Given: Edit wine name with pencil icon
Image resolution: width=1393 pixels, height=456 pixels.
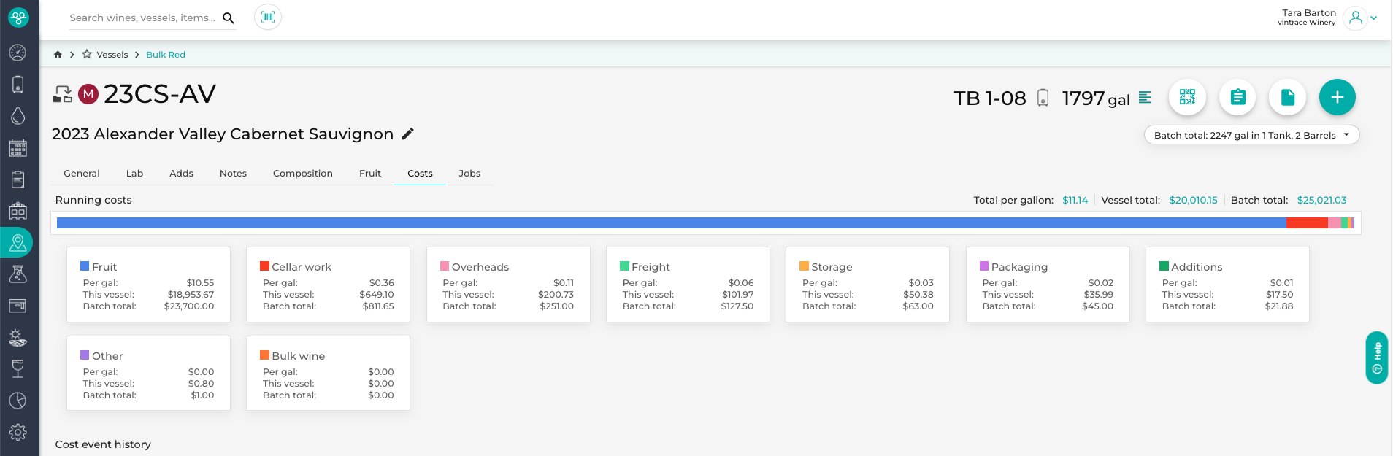Looking at the screenshot, I should pos(408,134).
